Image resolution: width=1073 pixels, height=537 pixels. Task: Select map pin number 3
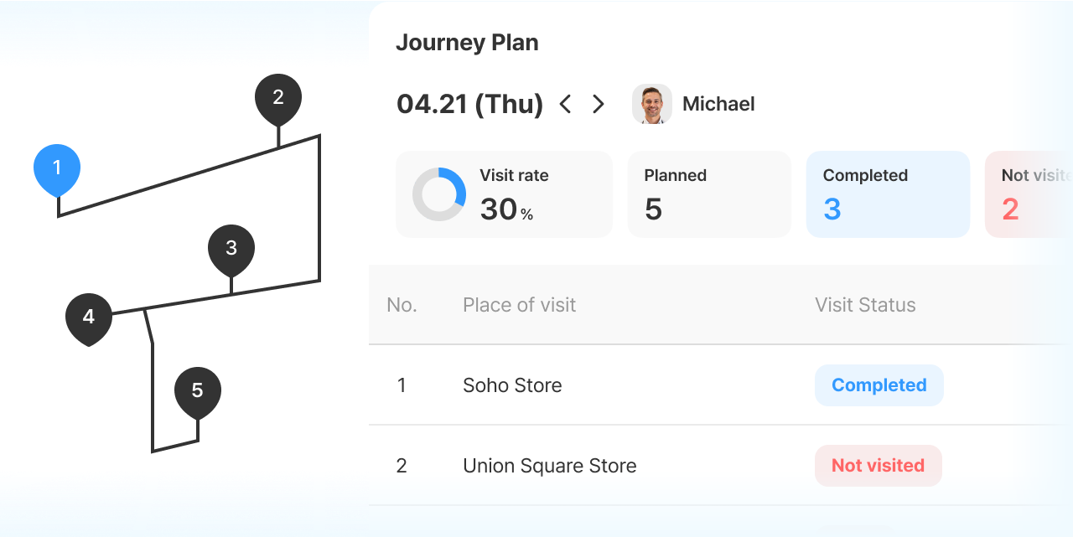(x=231, y=250)
